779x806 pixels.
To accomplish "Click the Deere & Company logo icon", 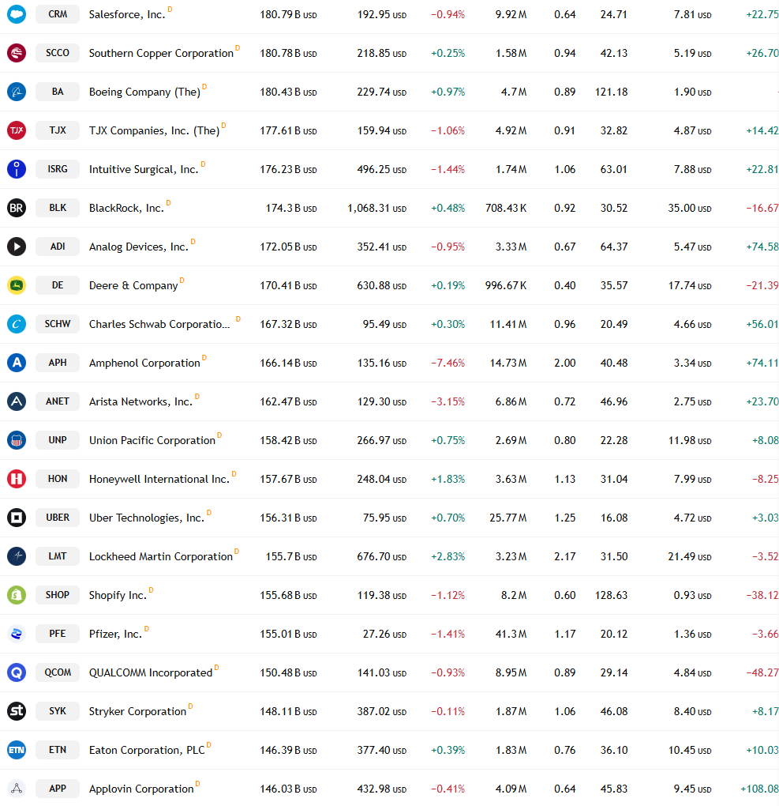I will coord(17,285).
